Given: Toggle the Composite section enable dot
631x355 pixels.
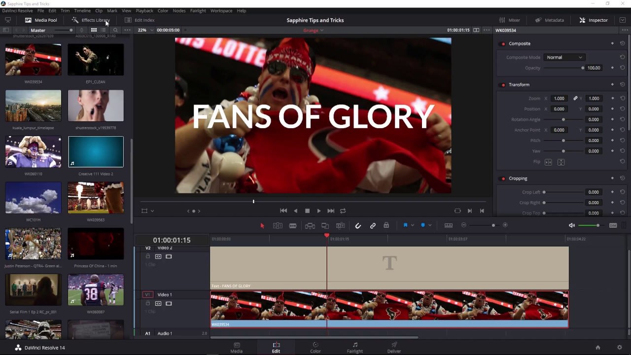Looking at the screenshot, I should coord(503,44).
